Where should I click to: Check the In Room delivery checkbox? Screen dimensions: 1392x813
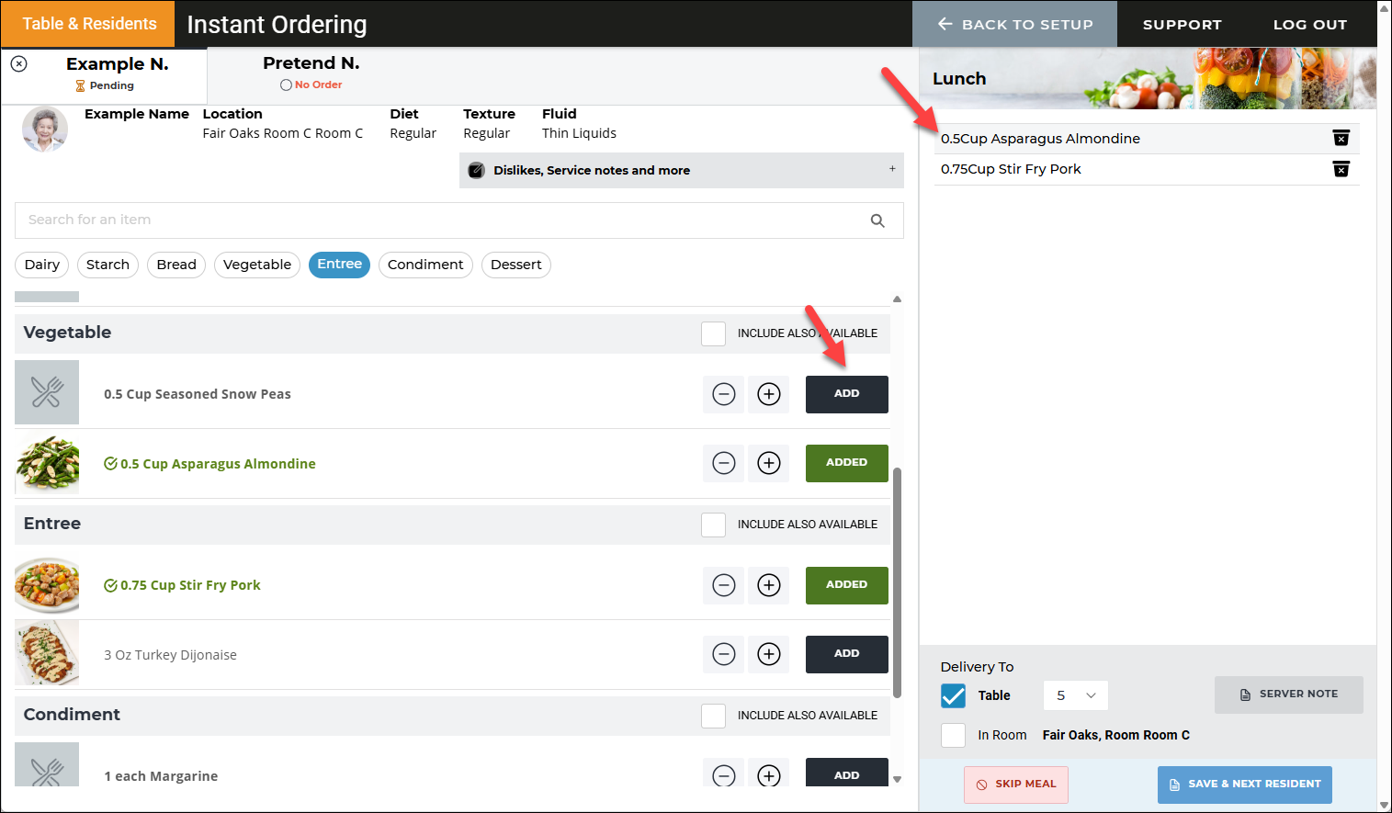953,735
